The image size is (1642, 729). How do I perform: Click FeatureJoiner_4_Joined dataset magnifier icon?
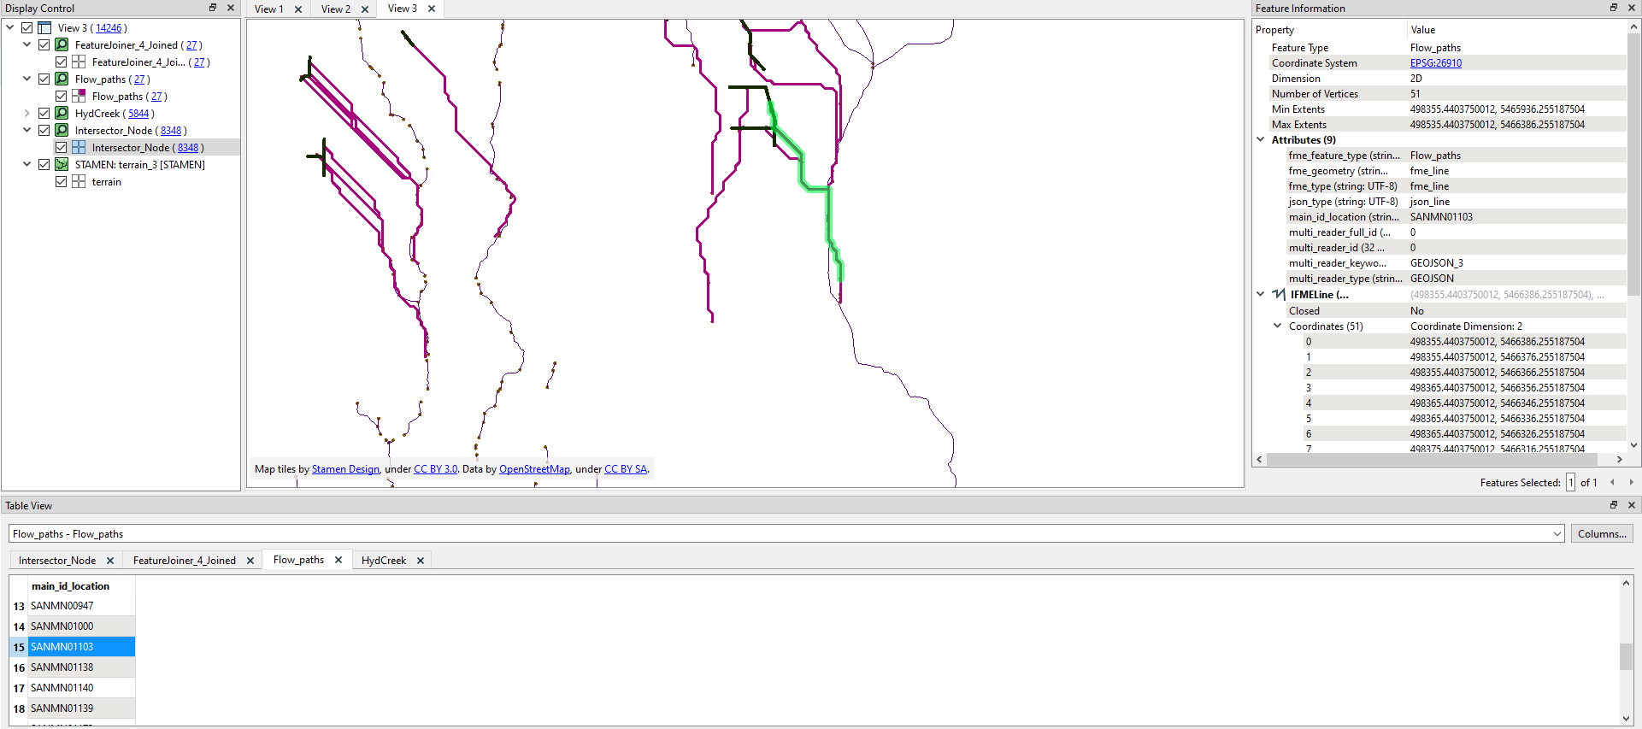click(62, 45)
